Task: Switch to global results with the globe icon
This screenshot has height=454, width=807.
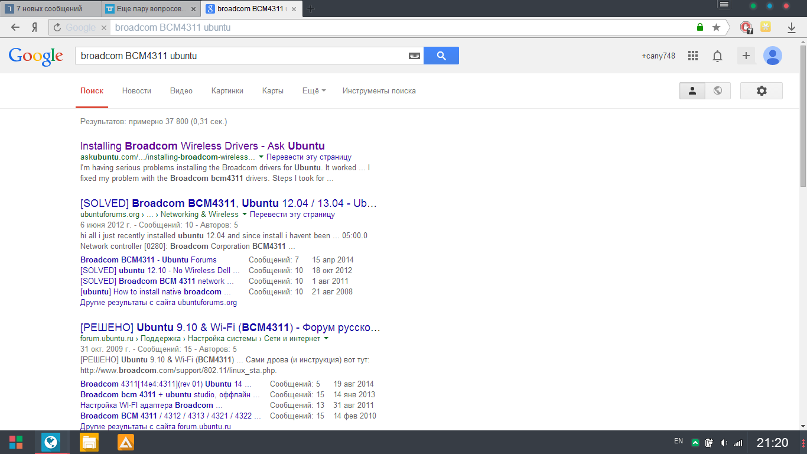Action: (x=718, y=90)
